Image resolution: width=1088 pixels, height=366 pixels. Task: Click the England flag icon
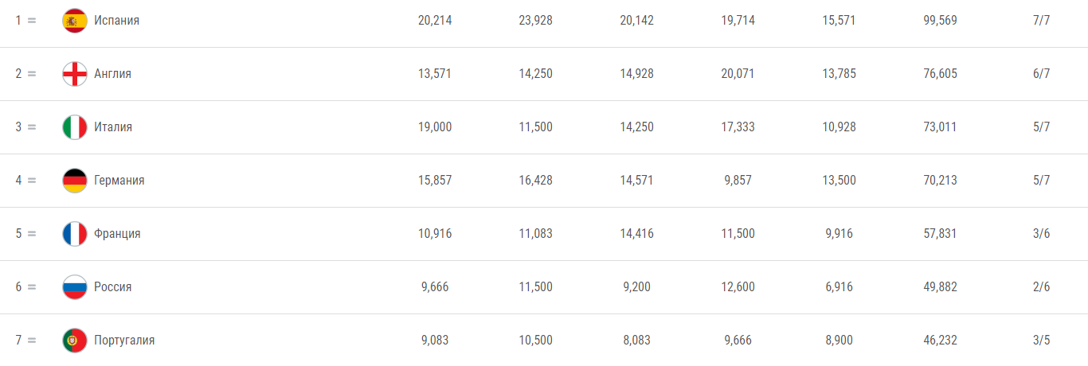(75, 74)
